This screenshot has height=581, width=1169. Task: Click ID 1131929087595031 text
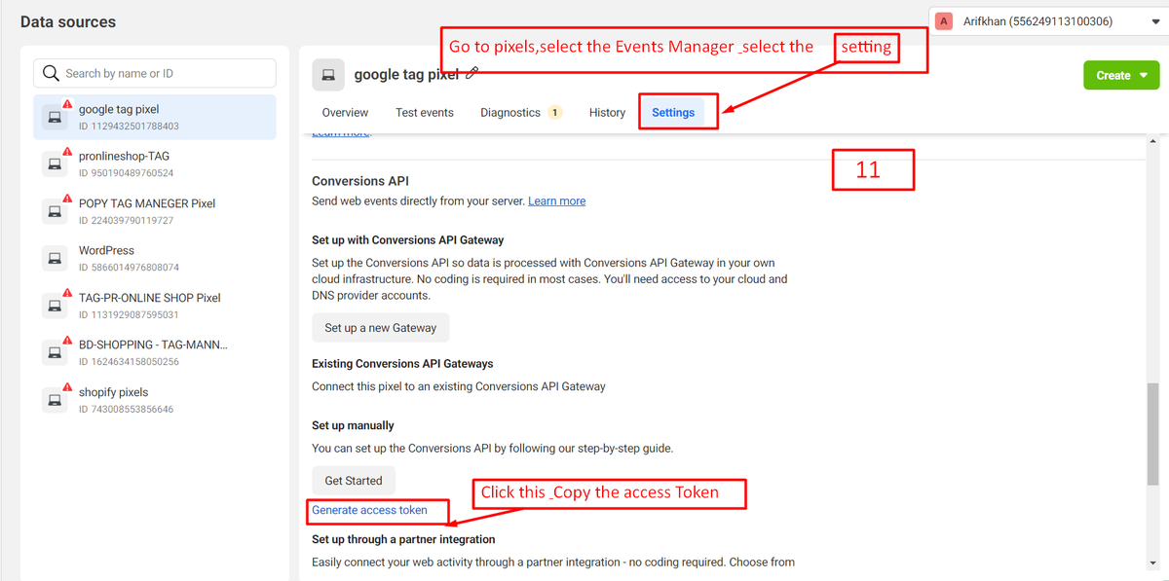click(129, 315)
